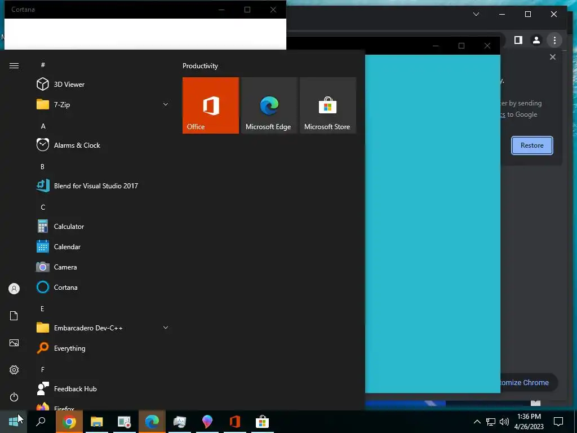This screenshot has width=577, height=433.
Task: Jump to letter E section header
Action: click(x=43, y=308)
